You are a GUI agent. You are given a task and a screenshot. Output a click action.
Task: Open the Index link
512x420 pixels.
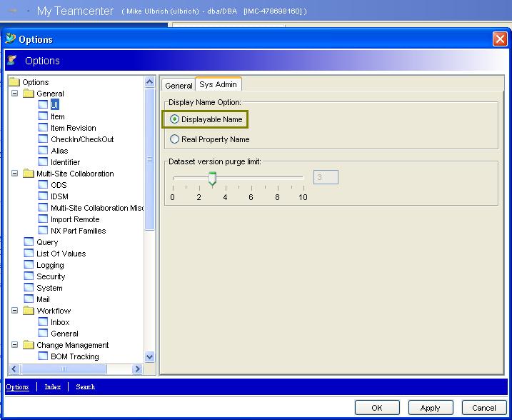[53, 387]
